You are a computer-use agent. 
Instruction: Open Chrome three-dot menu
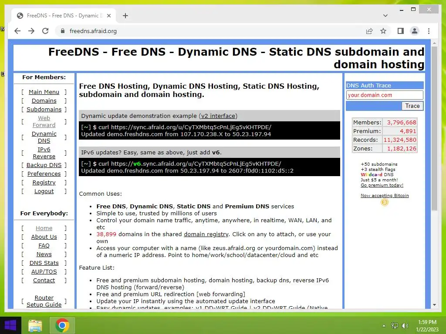tap(429, 31)
